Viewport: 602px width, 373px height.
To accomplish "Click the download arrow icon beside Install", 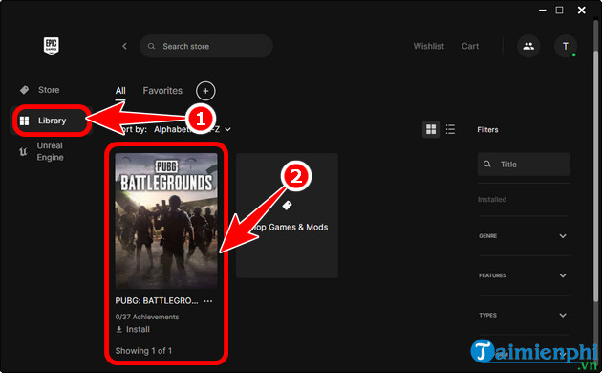I will [x=119, y=330].
